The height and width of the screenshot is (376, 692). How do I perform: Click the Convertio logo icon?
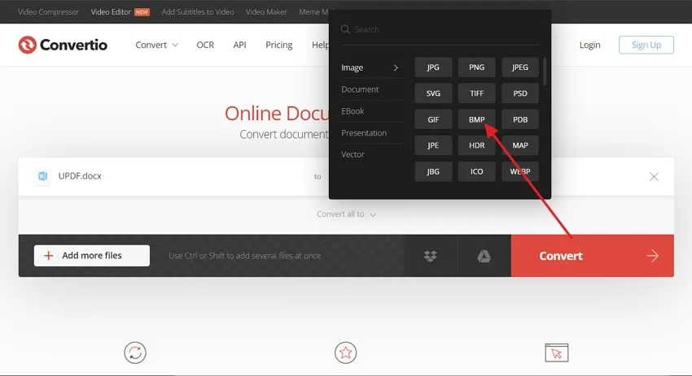pyautogui.click(x=28, y=45)
